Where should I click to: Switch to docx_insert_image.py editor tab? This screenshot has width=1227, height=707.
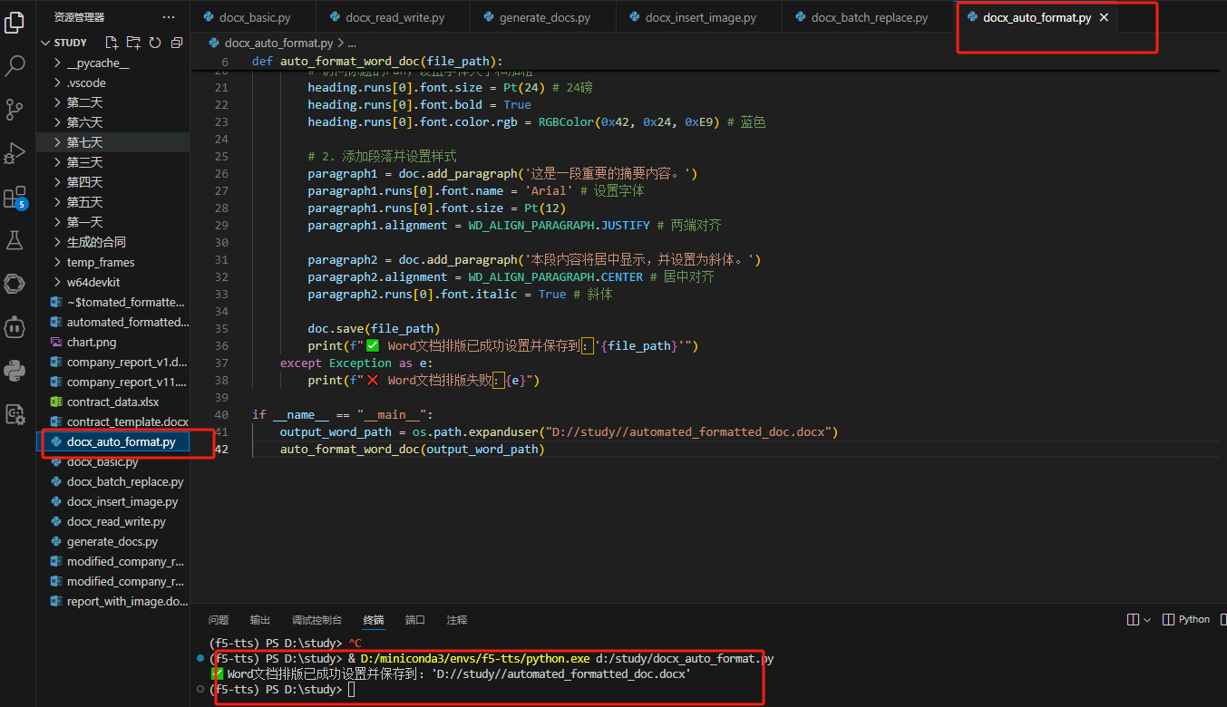[699, 17]
